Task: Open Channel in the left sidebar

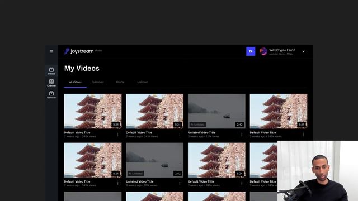Action: (x=51, y=83)
